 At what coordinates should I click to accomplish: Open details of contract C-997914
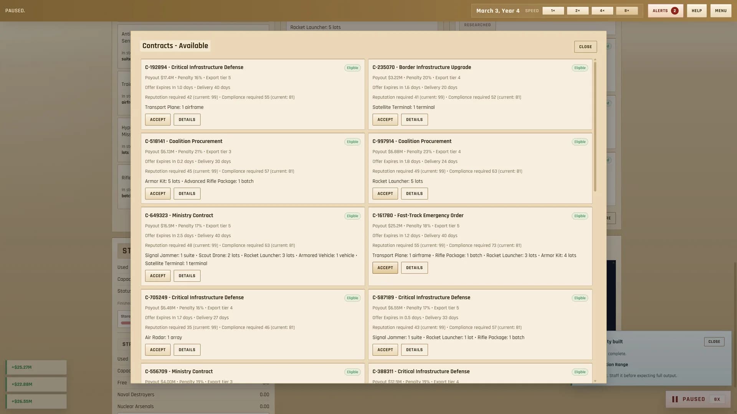pyautogui.click(x=414, y=194)
